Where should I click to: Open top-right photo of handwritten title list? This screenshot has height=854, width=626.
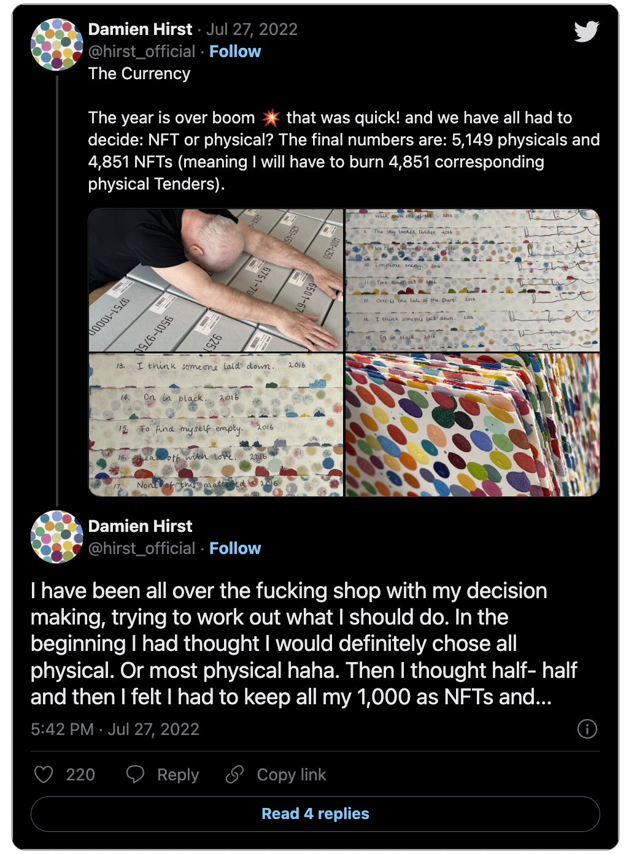click(473, 280)
